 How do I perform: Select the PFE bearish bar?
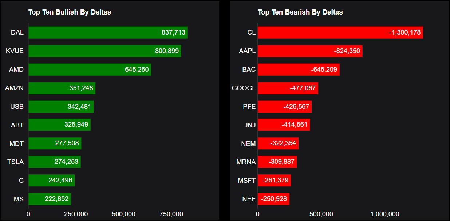coord(284,107)
